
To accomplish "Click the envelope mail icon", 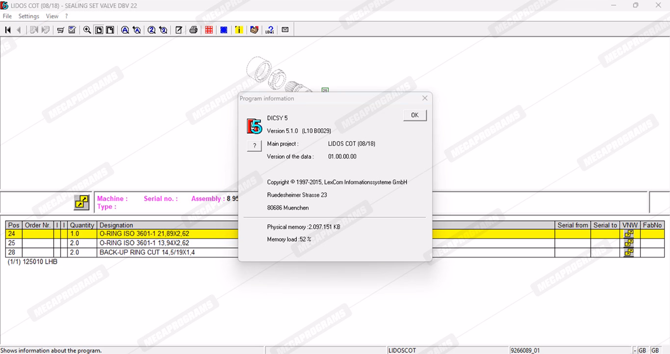I will (285, 30).
